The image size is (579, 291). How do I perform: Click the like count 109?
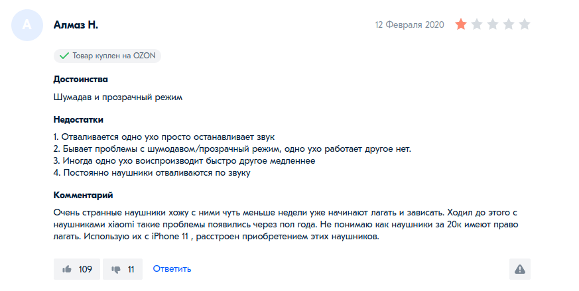[x=85, y=269]
